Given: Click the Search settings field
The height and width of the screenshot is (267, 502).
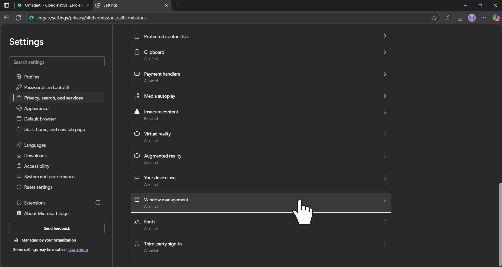Looking at the screenshot, I should (x=57, y=62).
